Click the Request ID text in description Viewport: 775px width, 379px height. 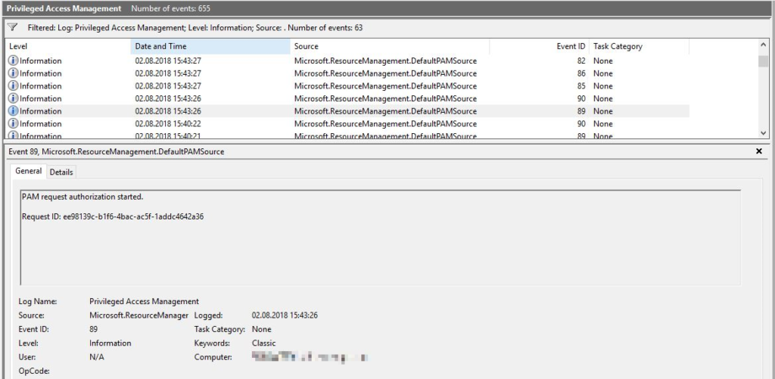pyautogui.click(x=112, y=216)
